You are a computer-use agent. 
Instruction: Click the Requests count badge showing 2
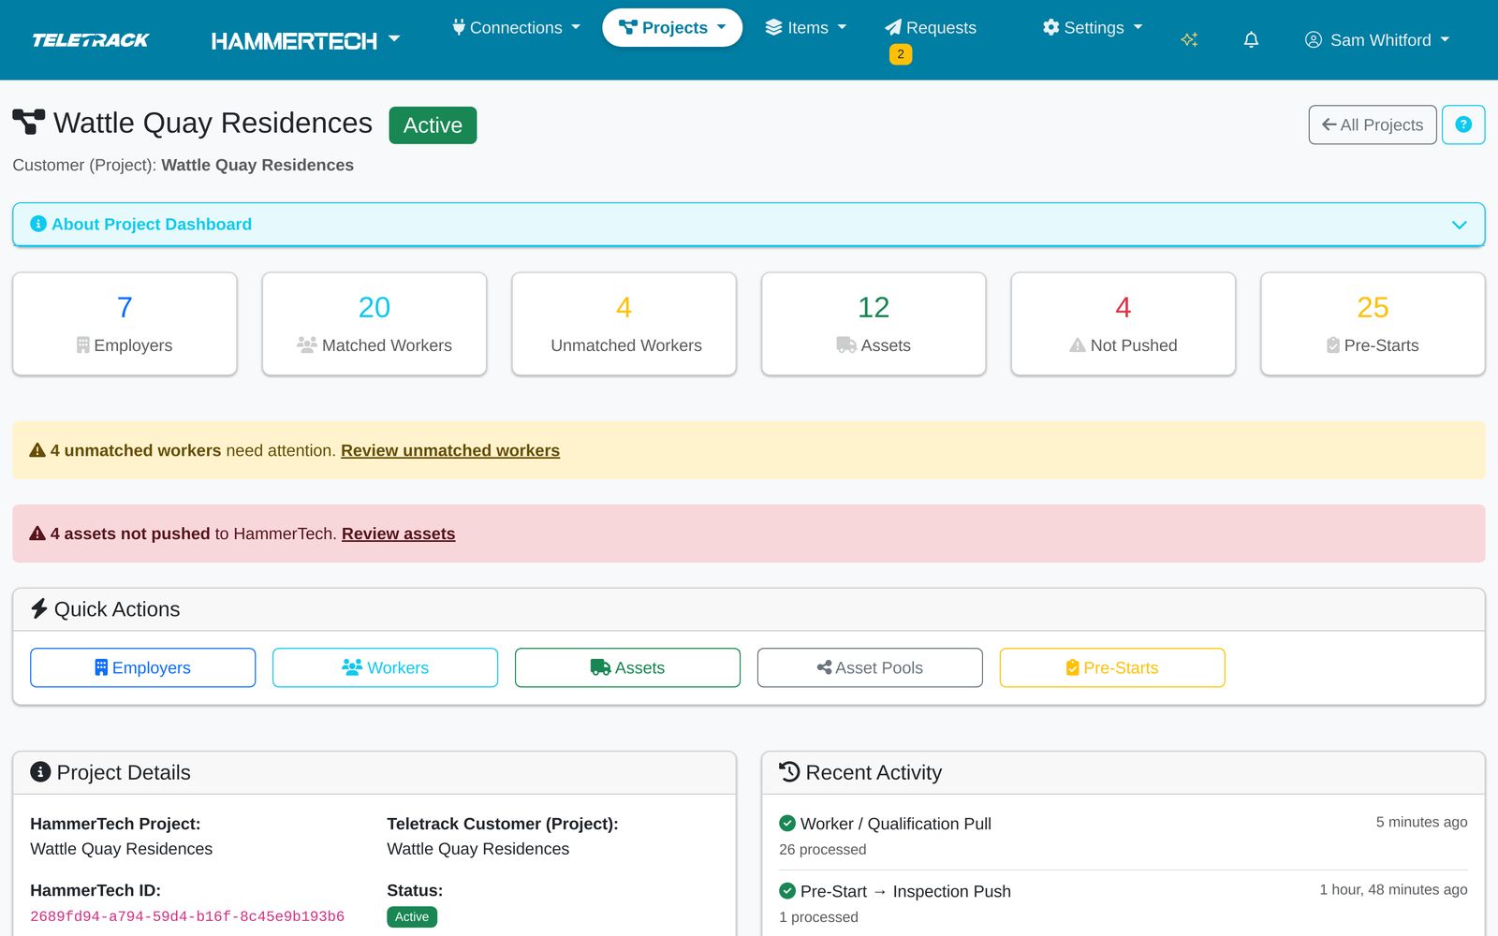[901, 54]
